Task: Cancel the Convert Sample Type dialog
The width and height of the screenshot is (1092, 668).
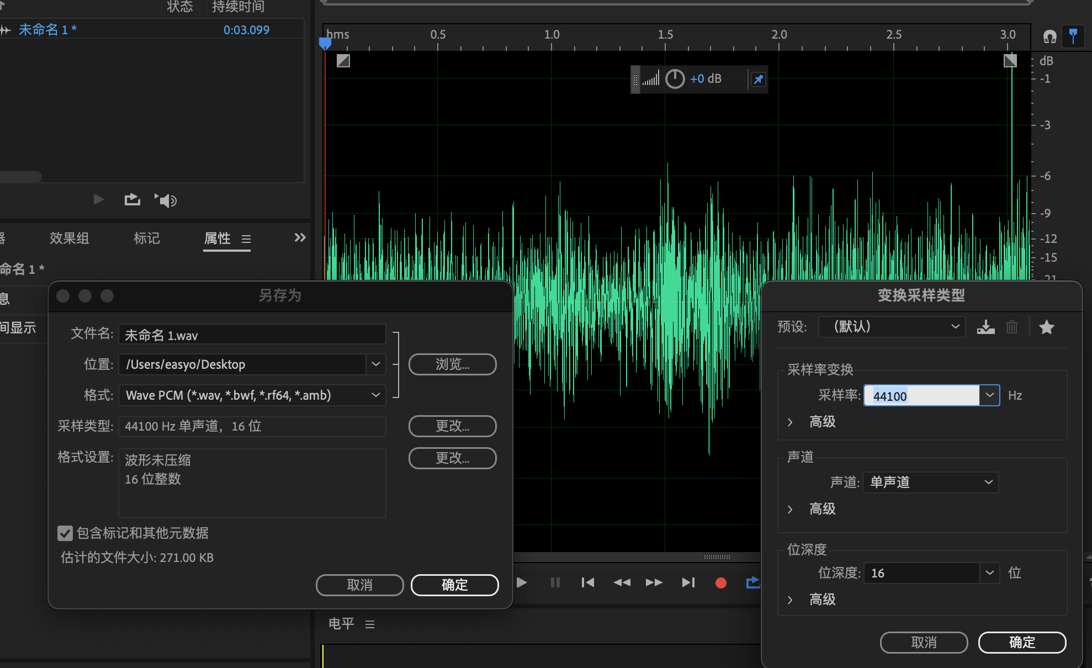Action: pyautogui.click(x=924, y=643)
